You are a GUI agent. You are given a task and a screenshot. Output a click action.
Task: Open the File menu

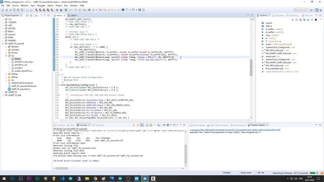tap(3, 6)
